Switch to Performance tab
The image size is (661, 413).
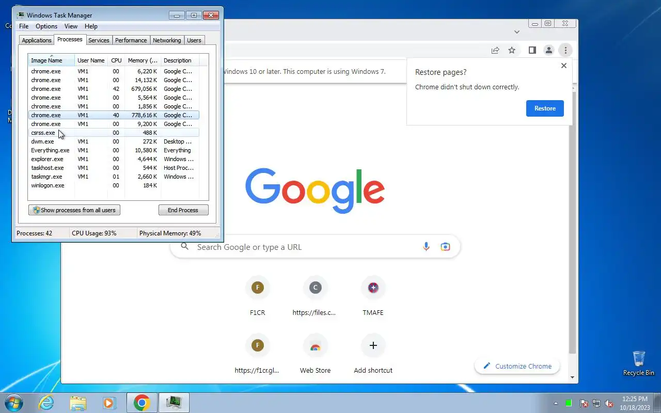coord(131,40)
